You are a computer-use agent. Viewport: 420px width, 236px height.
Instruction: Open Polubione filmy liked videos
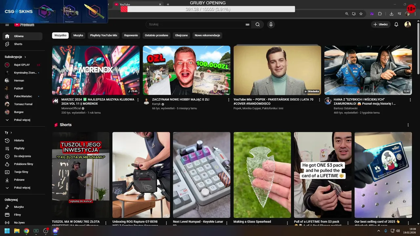22,164
